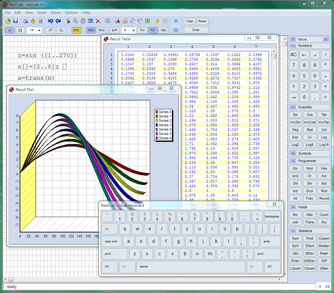
Task: Collapse the Statistics section
Action: pos(293,231)
